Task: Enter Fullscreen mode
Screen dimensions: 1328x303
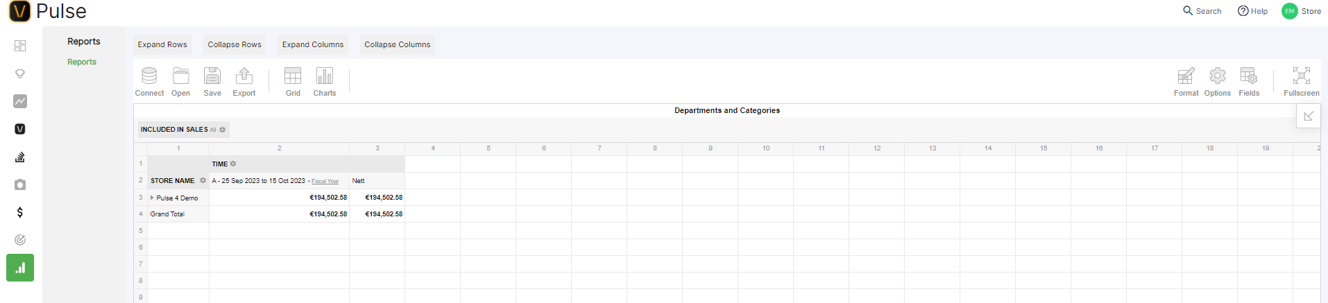Action: [x=1301, y=76]
